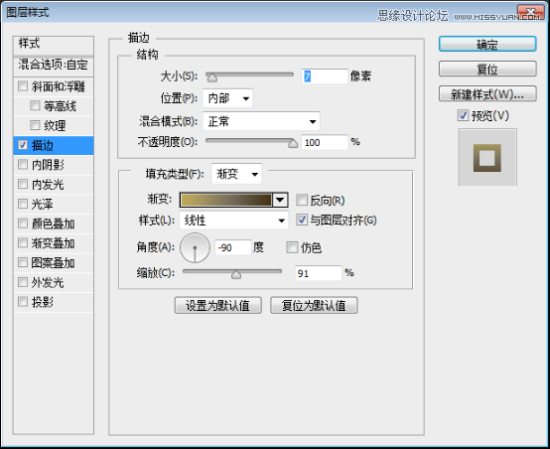Enable the 斜面和浮雕 checkbox

pos(23,86)
